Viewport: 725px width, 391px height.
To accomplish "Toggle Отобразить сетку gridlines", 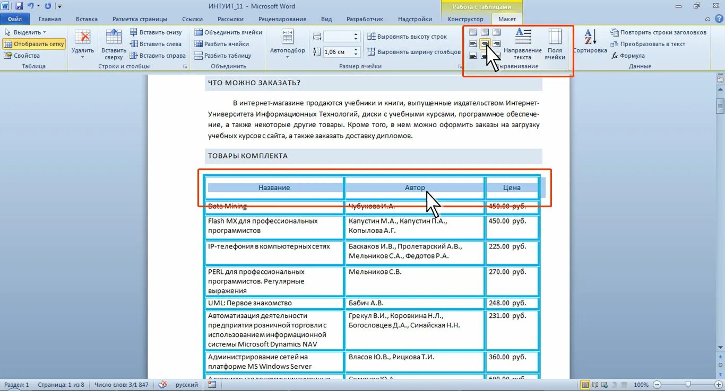I will click(x=34, y=44).
